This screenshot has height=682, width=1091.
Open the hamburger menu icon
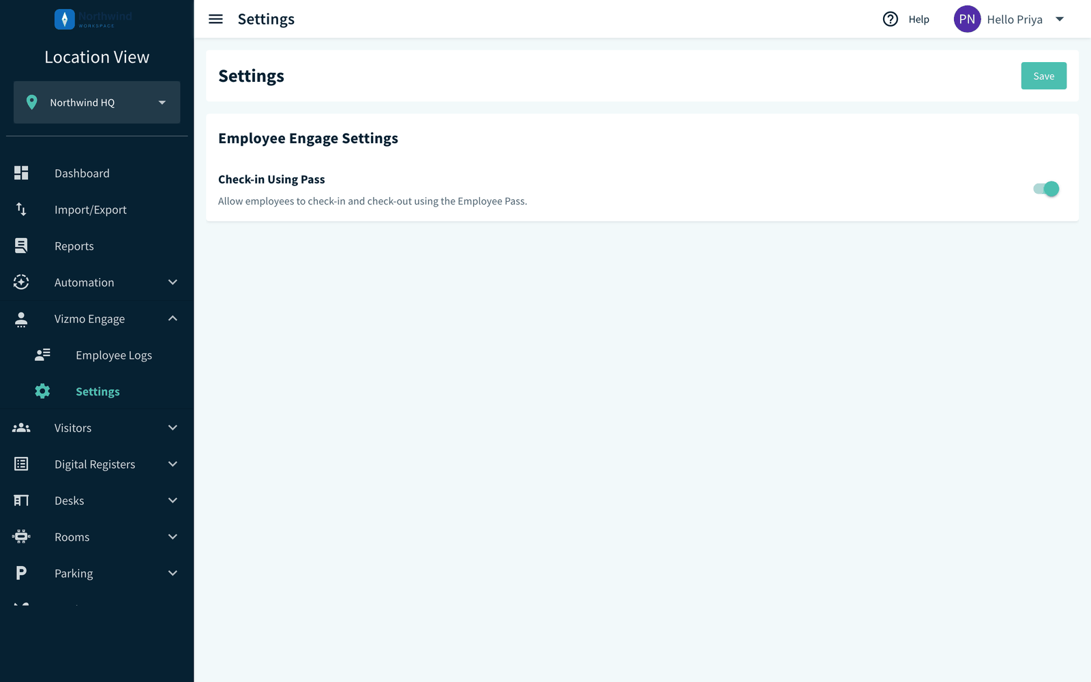[215, 19]
